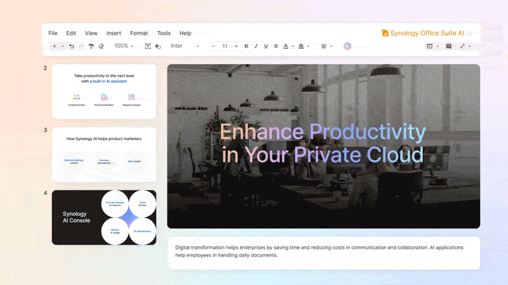This screenshot has height=285, width=508.
Task: Decrease font size with minus button
Action: tap(213, 46)
